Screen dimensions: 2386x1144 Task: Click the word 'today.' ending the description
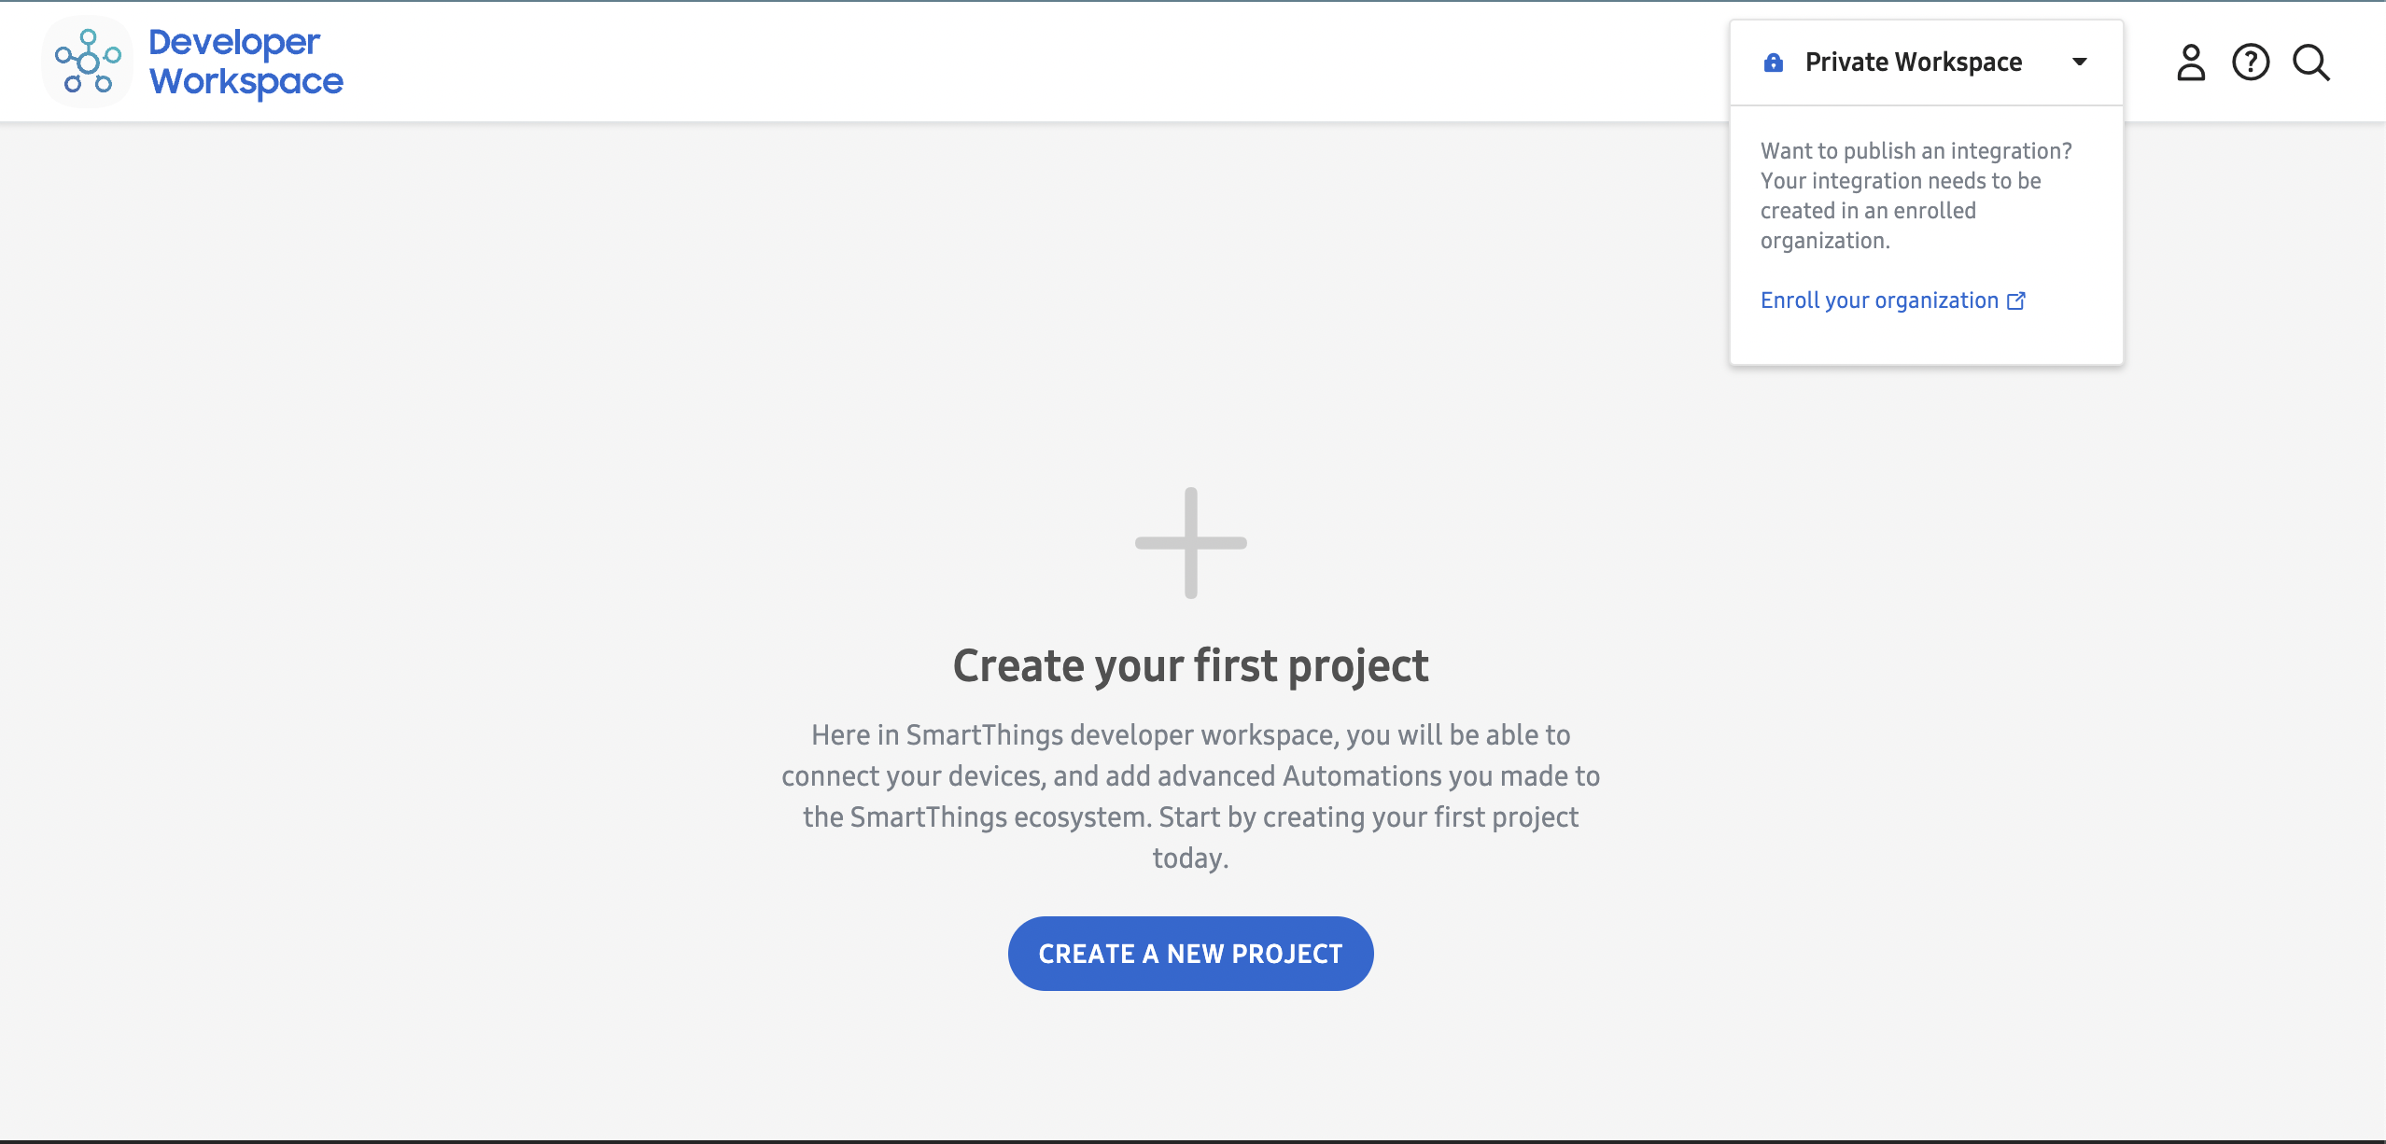tap(1191, 858)
